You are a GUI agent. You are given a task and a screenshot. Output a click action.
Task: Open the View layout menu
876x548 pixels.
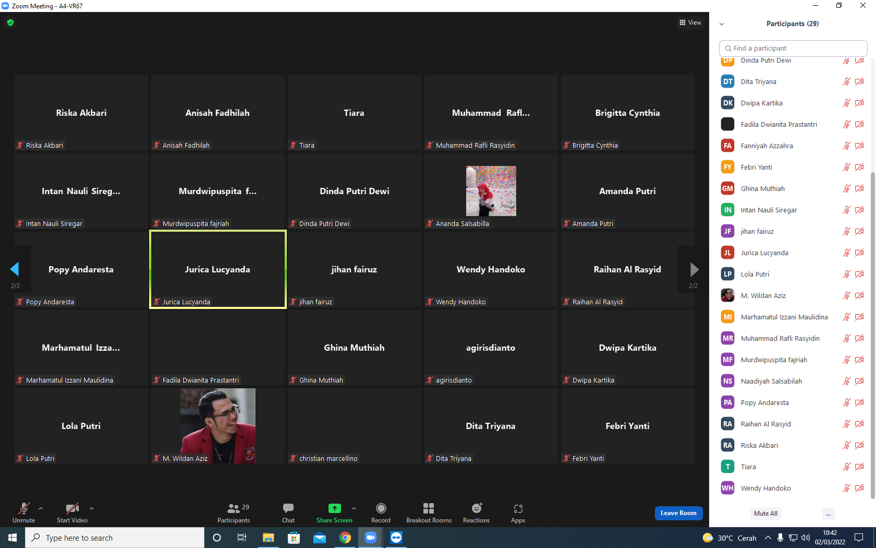click(x=690, y=22)
